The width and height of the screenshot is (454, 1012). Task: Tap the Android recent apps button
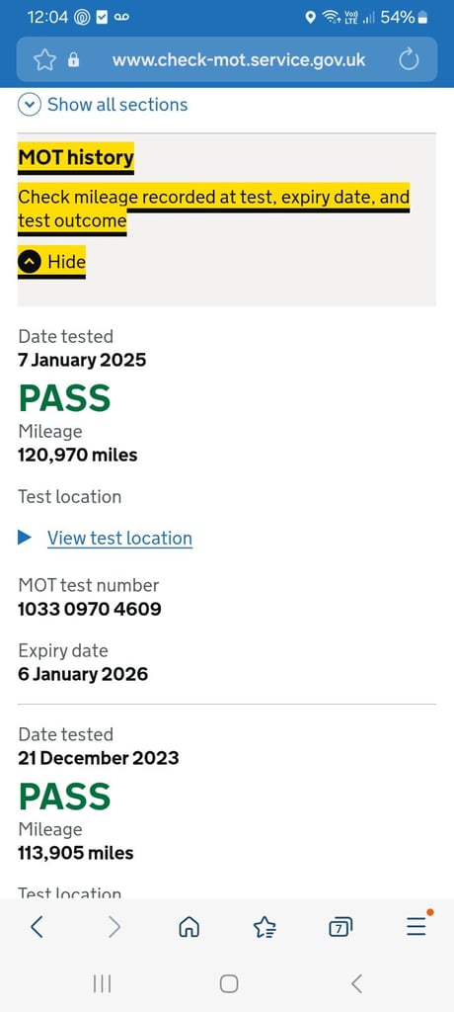click(102, 983)
